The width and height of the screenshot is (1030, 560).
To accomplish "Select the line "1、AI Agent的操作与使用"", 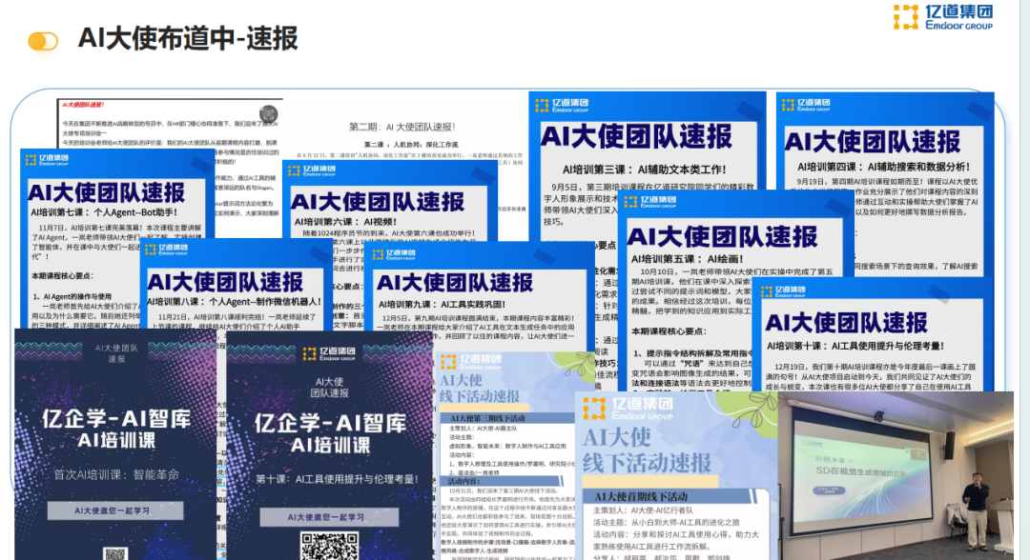I will pyautogui.click(x=72, y=296).
